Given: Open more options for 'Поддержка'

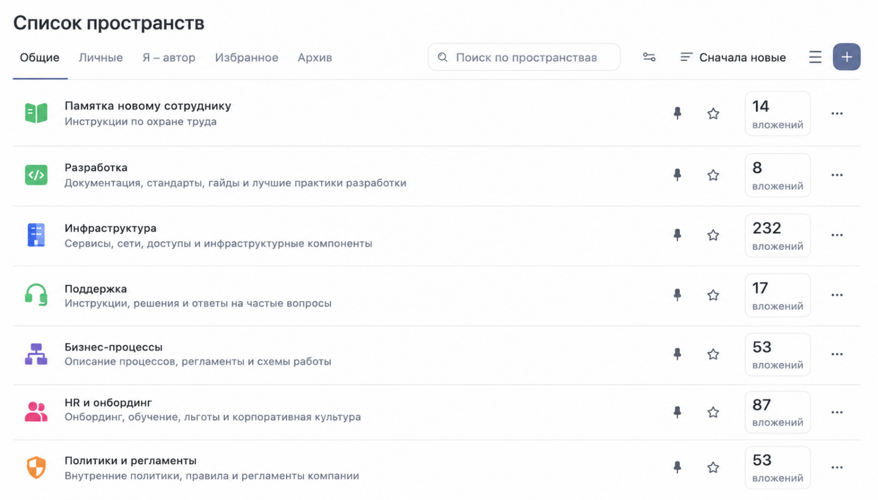Looking at the screenshot, I should coord(837,295).
